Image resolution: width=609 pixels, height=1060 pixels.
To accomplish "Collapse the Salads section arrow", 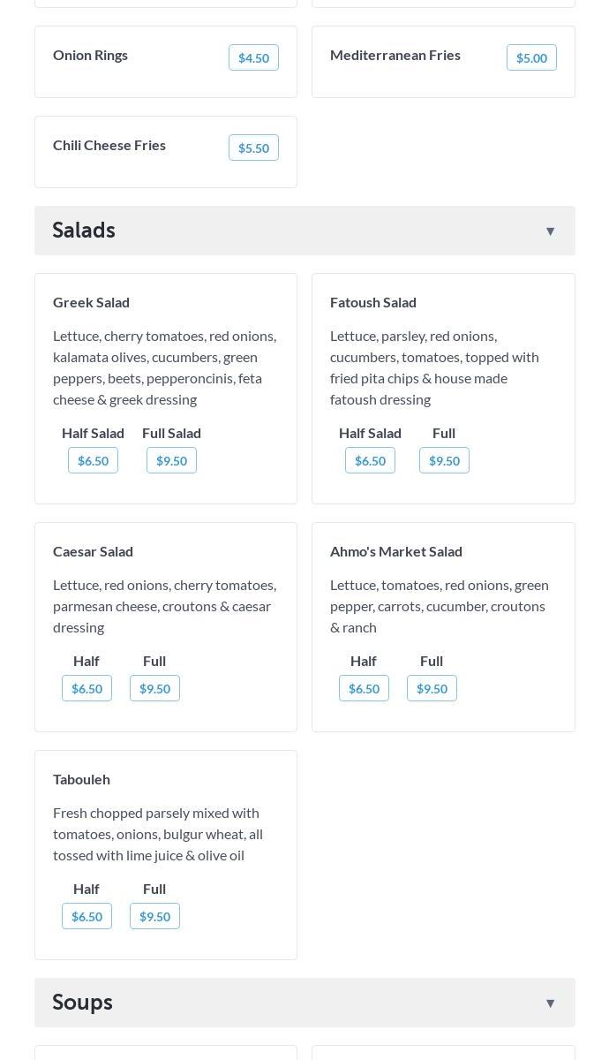I will 550,231.
